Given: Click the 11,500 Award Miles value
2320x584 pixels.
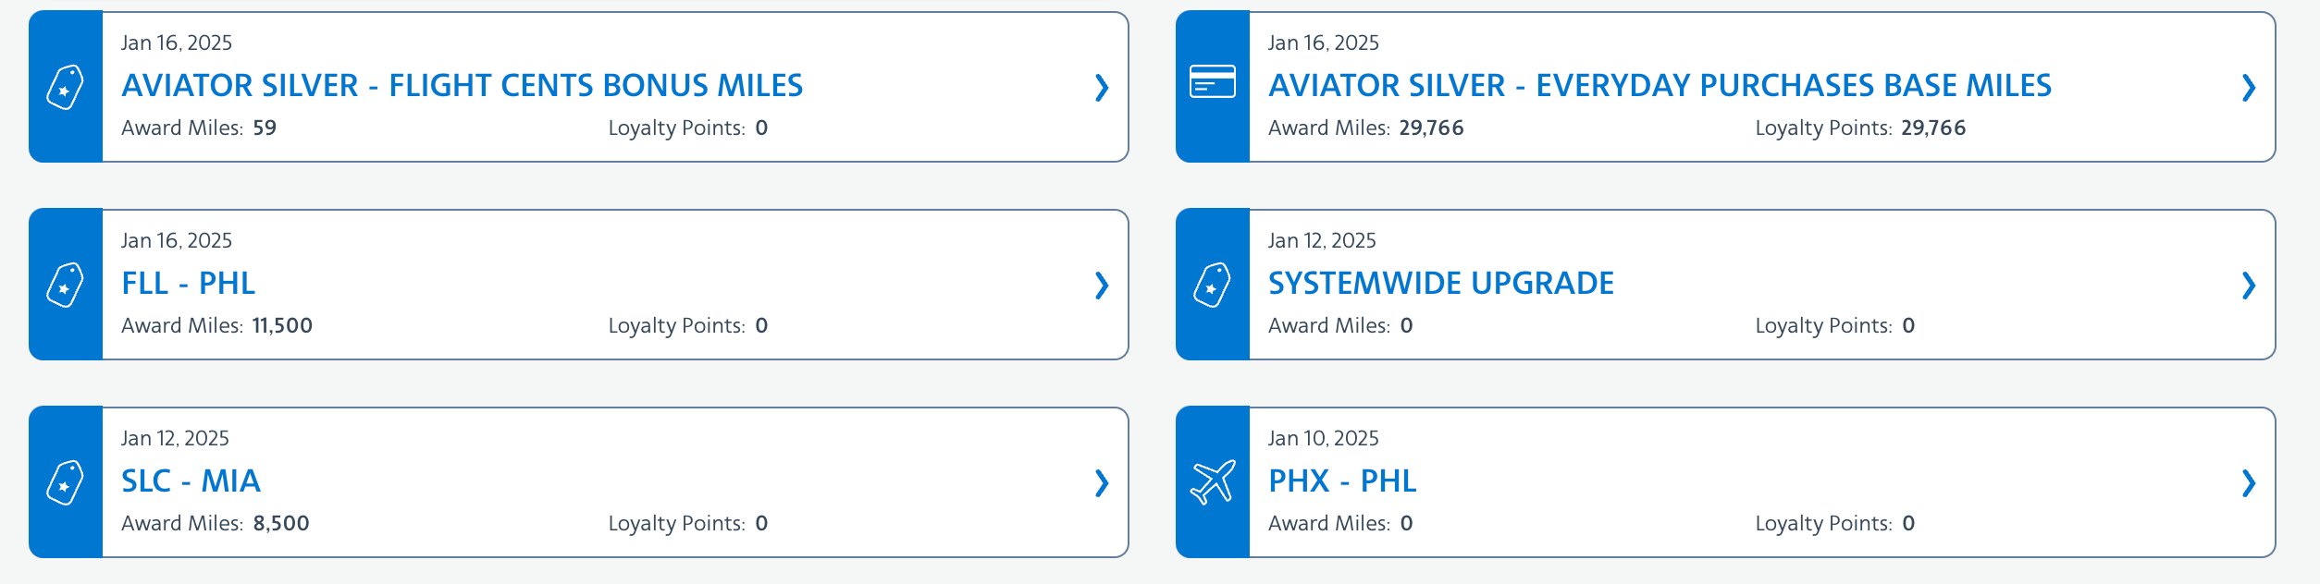Looking at the screenshot, I should (282, 326).
